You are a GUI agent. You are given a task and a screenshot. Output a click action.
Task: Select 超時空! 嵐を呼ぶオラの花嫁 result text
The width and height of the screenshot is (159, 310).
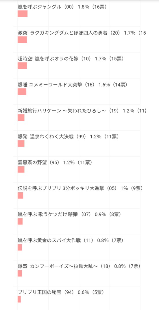[x=71, y=59]
